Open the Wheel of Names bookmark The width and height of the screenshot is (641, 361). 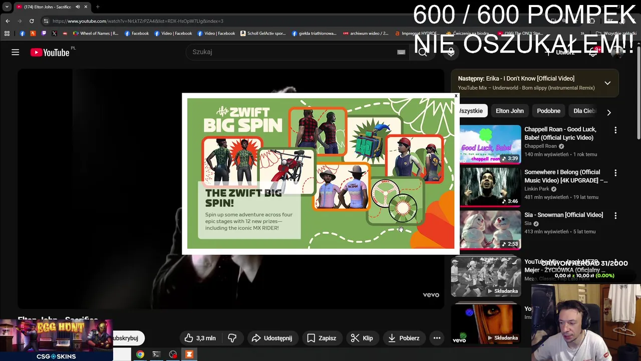coord(96,34)
